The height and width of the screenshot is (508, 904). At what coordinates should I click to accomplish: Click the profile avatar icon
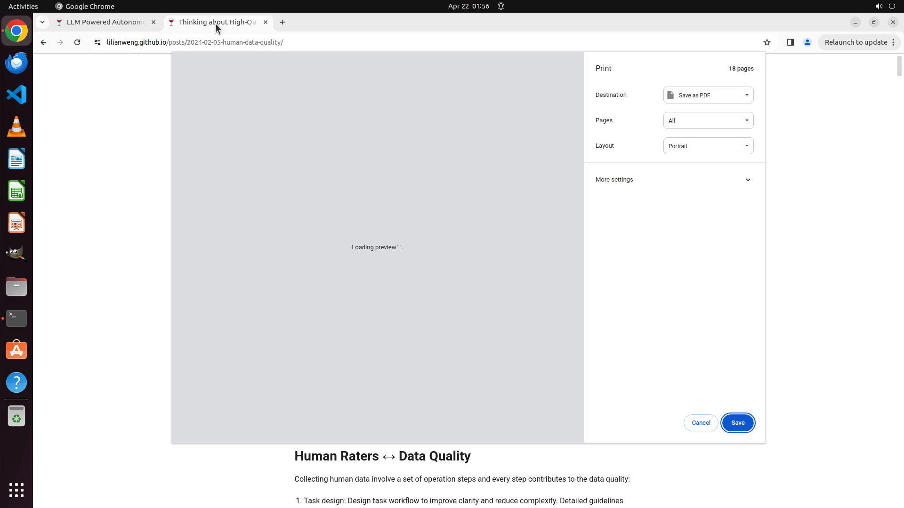[x=807, y=42]
